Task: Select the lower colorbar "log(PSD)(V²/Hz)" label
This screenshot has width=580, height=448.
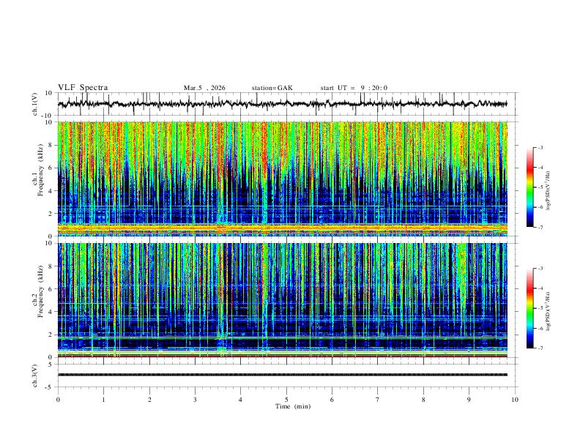Action: pyautogui.click(x=549, y=312)
